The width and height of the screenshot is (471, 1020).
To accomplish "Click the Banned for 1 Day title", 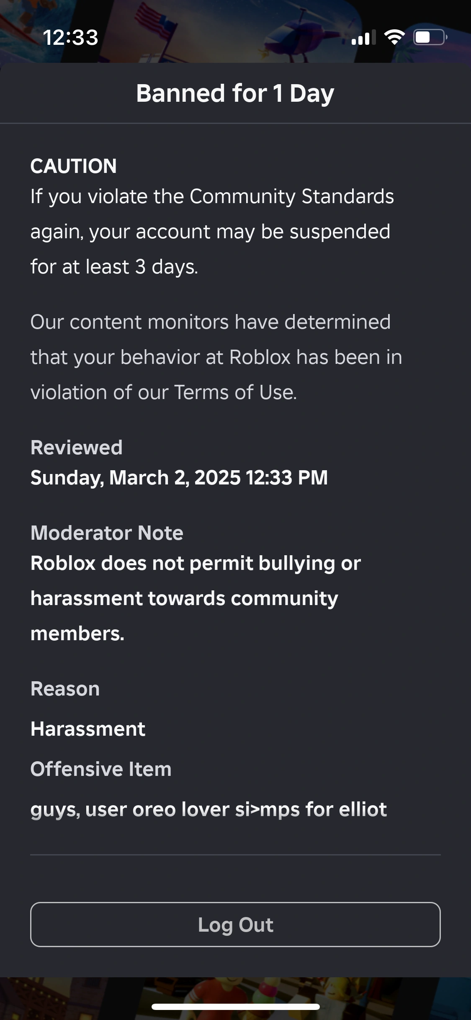I will (235, 93).
